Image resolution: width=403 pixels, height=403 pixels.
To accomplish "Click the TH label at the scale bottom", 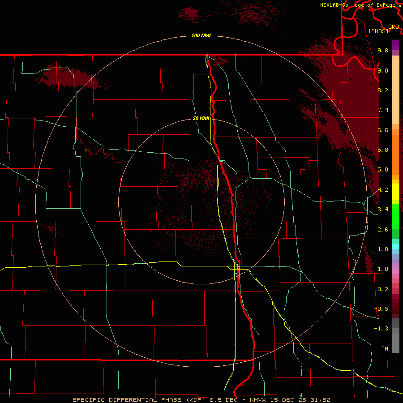I will (385, 349).
